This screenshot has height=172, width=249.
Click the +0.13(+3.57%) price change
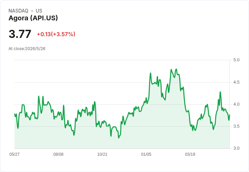click(x=56, y=34)
